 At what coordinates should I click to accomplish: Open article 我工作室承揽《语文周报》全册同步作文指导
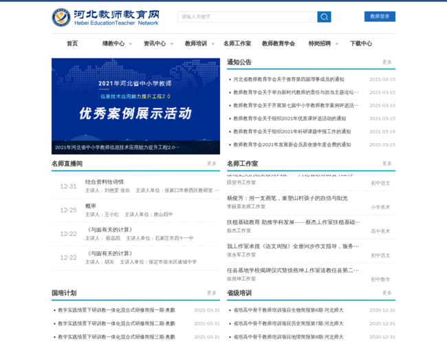pyautogui.click(x=293, y=246)
